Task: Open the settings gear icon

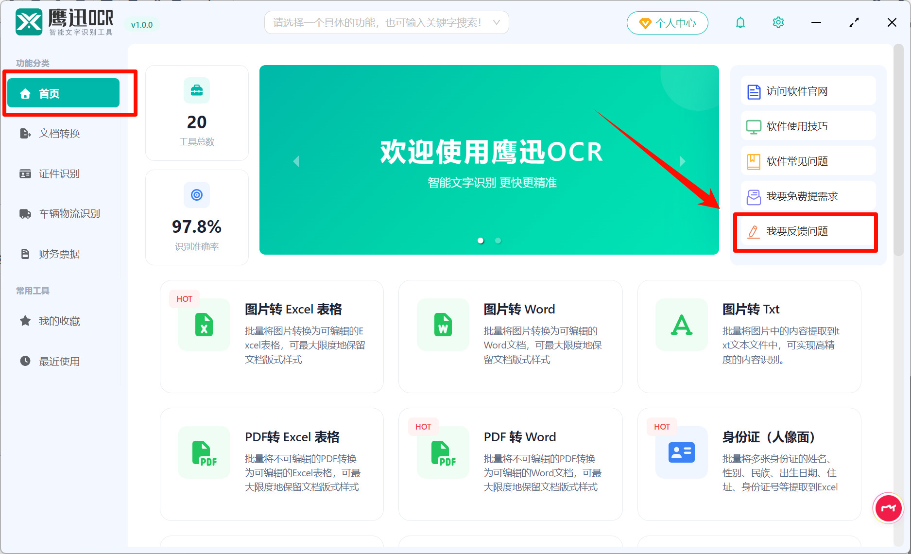Action: (x=778, y=22)
